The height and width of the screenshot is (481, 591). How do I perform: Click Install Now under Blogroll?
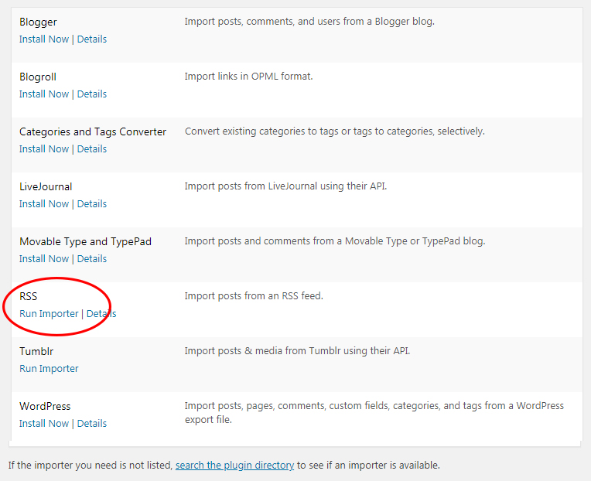tap(44, 94)
